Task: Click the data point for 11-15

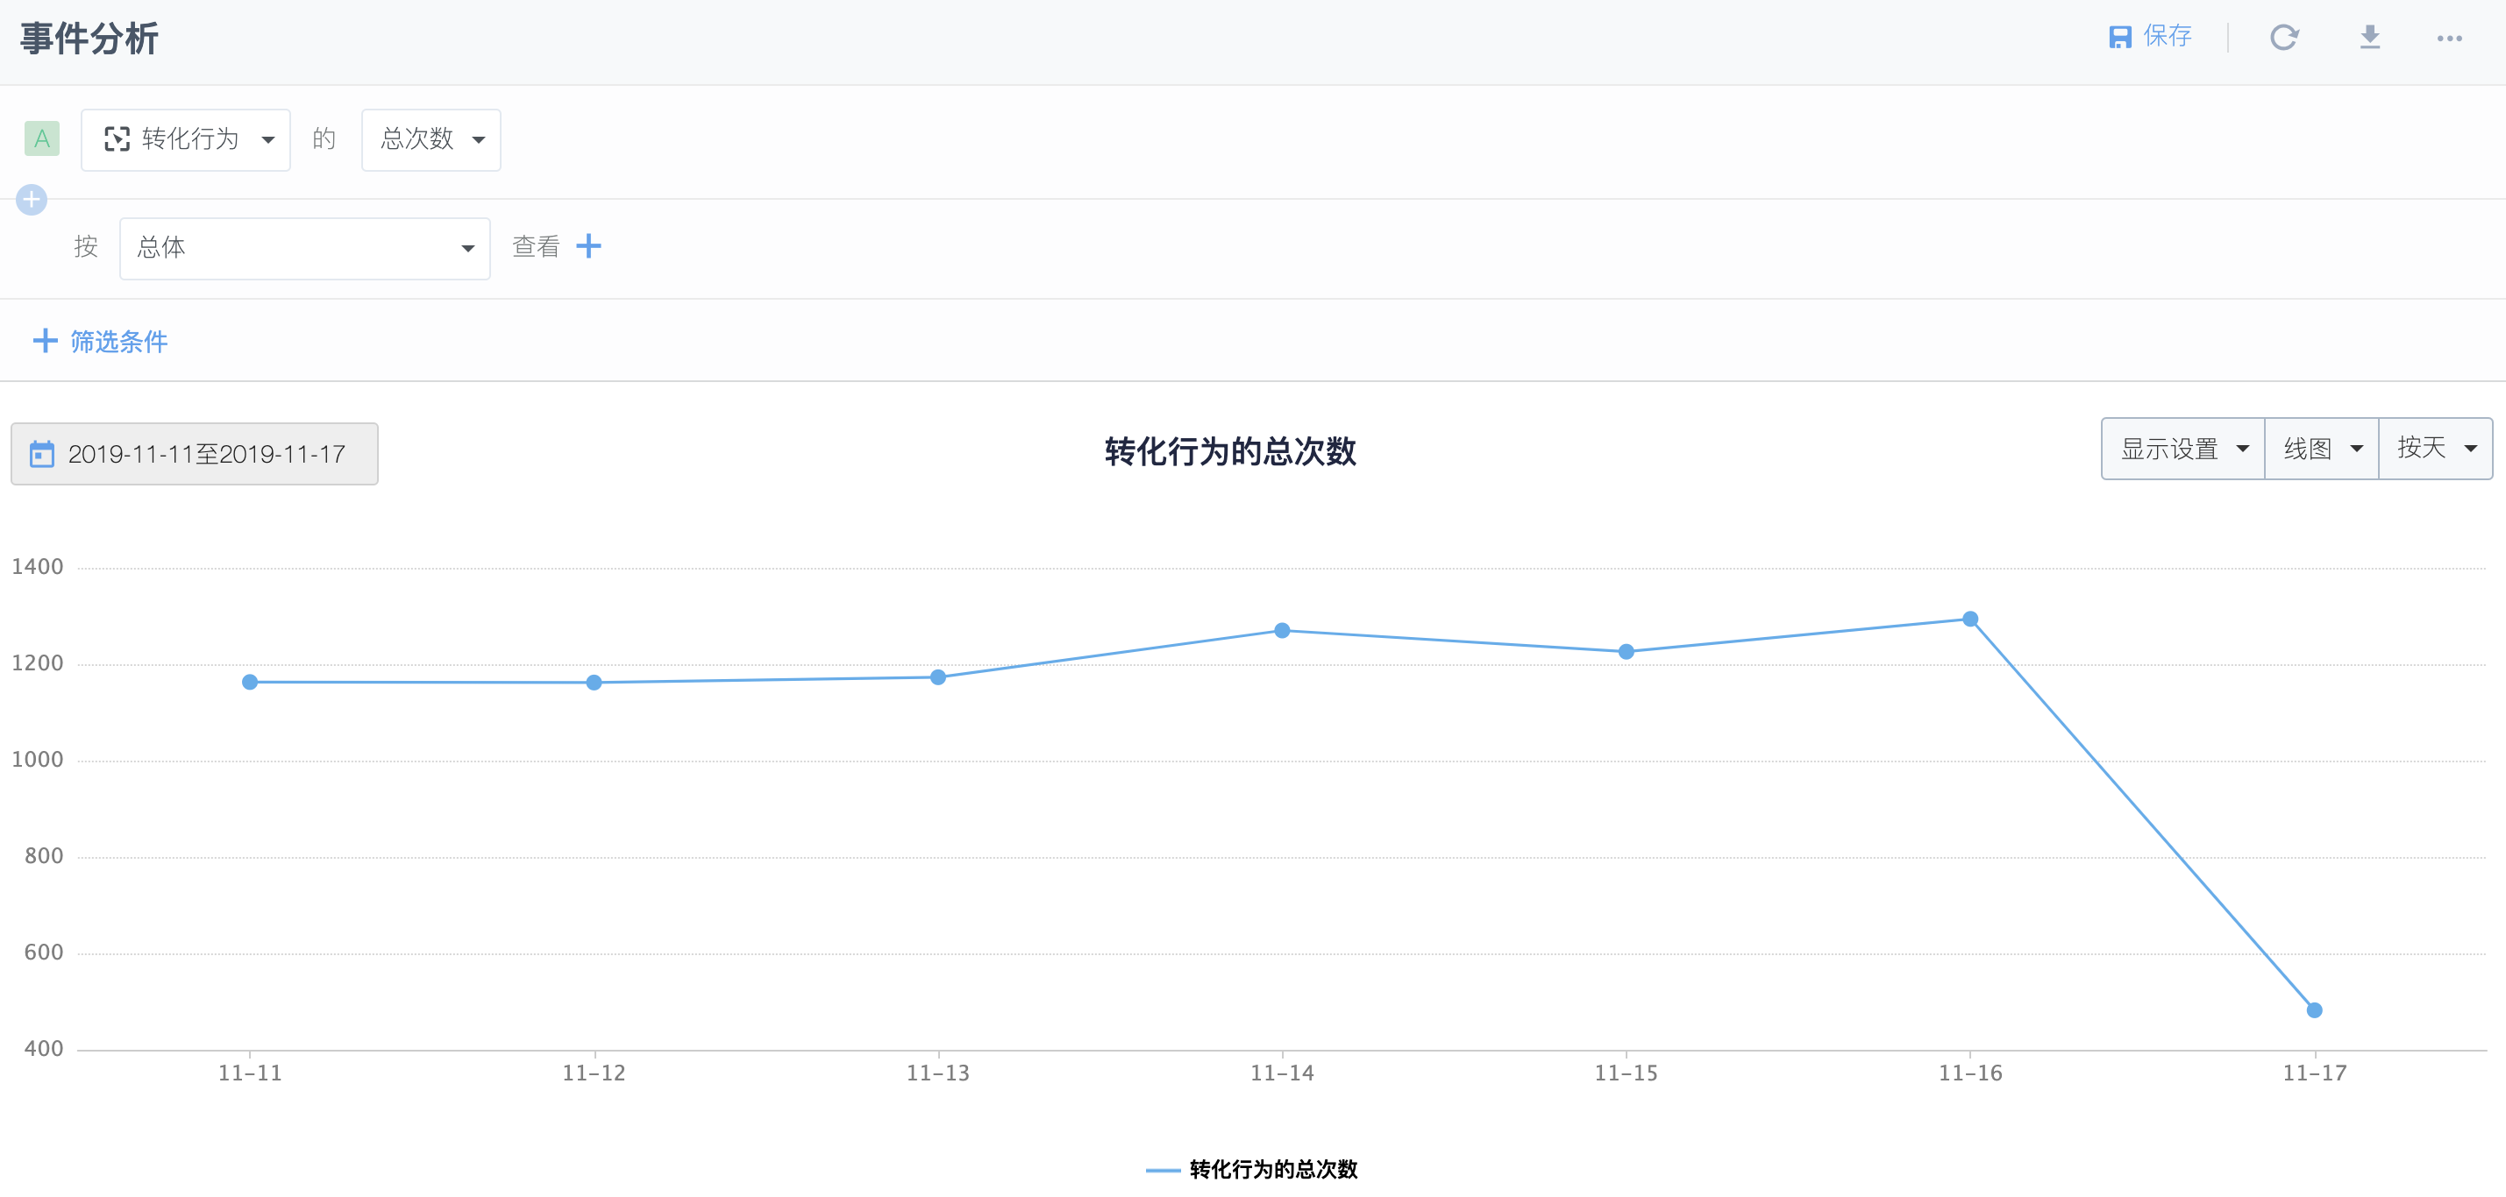Action: pyautogui.click(x=1627, y=651)
